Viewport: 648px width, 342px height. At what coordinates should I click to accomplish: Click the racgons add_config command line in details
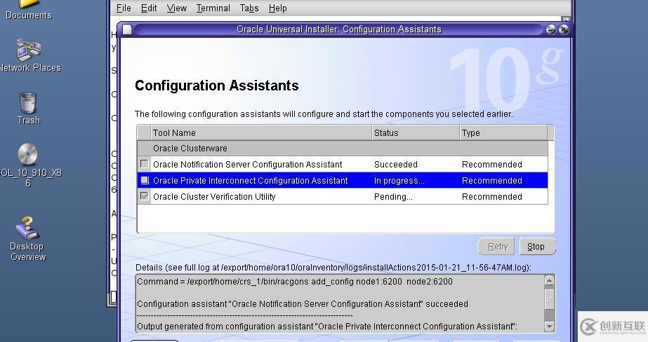[295, 282]
